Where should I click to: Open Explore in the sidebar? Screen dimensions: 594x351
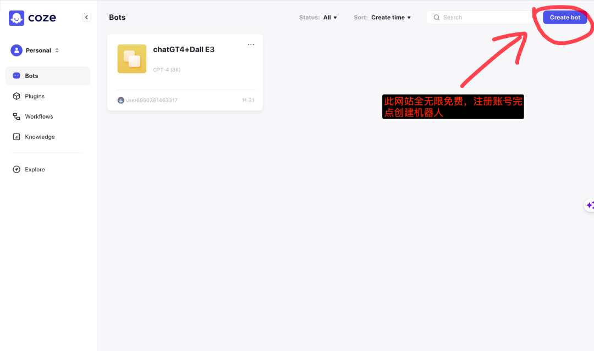[48, 169]
